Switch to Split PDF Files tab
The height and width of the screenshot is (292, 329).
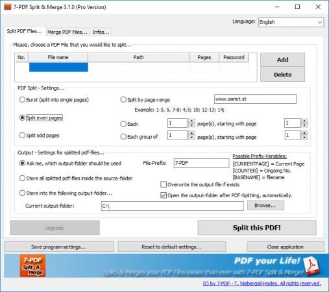(x=24, y=31)
